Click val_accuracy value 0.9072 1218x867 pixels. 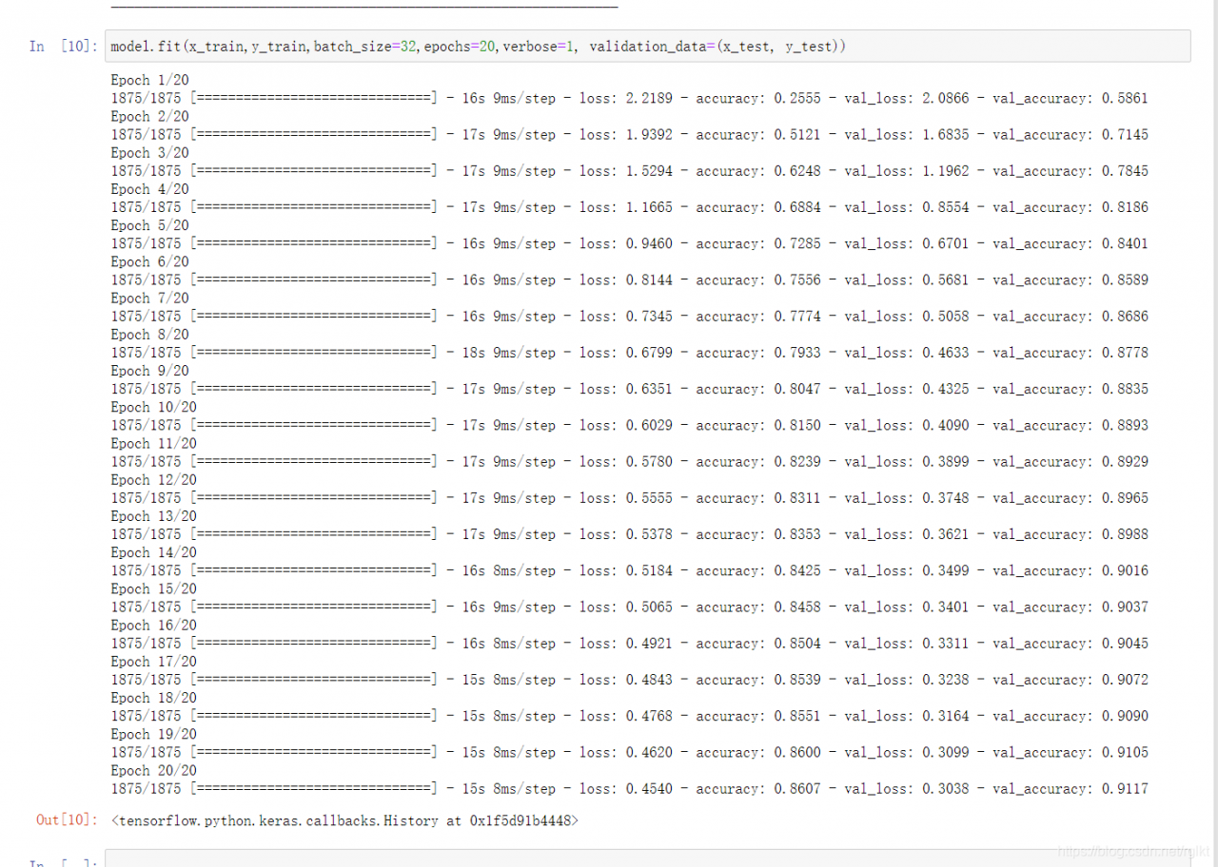pos(1125,679)
